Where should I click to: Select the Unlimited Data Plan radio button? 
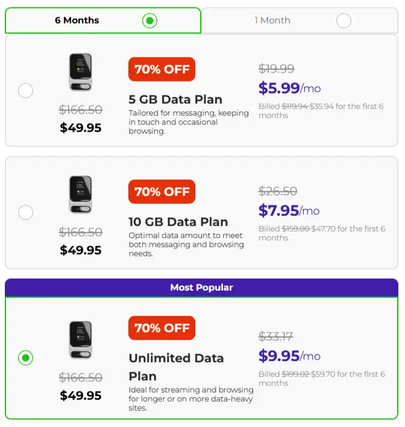(x=25, y=358)
